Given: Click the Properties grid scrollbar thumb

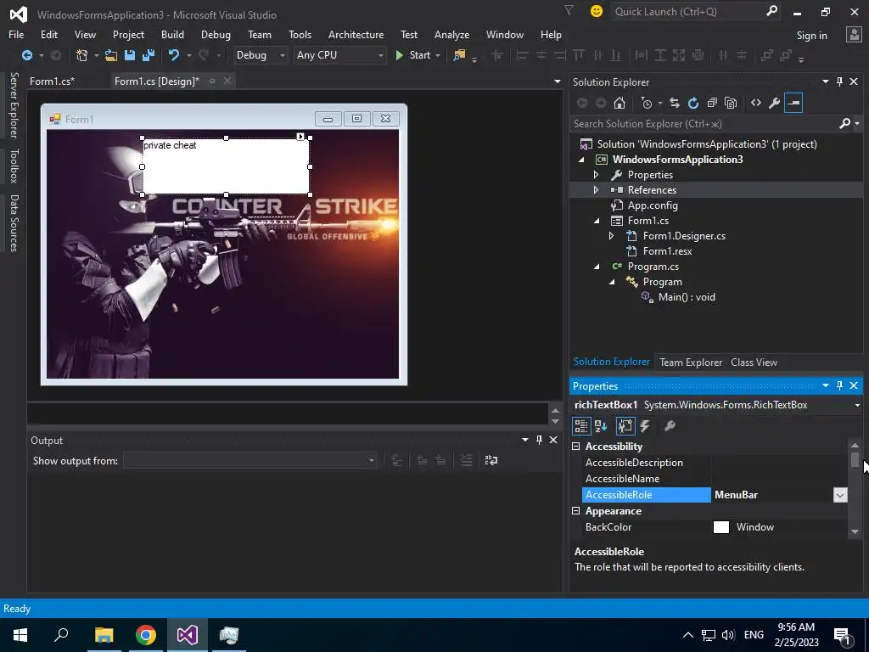Looking at the screenshot, I should [855, 460].
